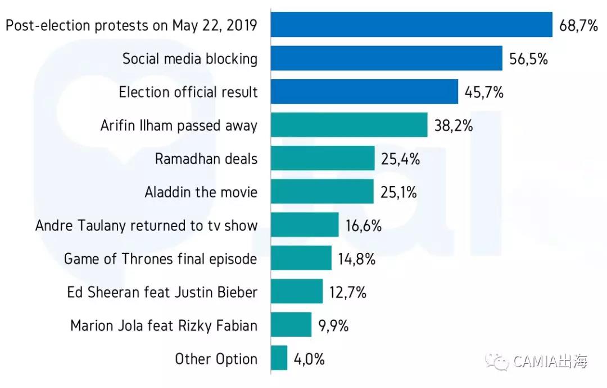The height and width of the screenshot is (388, 607).
Task: Select the 38,2% percentage text
Action: coord(453,126)
